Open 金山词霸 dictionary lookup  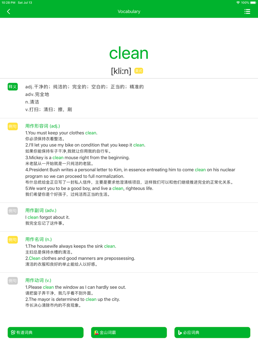(129, 332)
